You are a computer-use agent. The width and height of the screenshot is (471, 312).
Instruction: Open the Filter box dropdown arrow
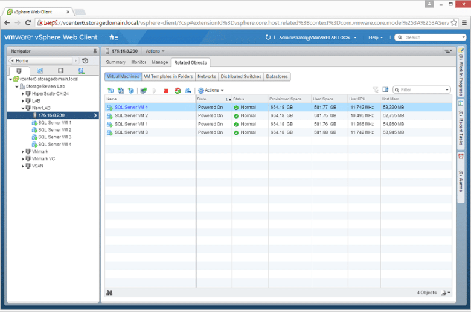pos(447,89)
